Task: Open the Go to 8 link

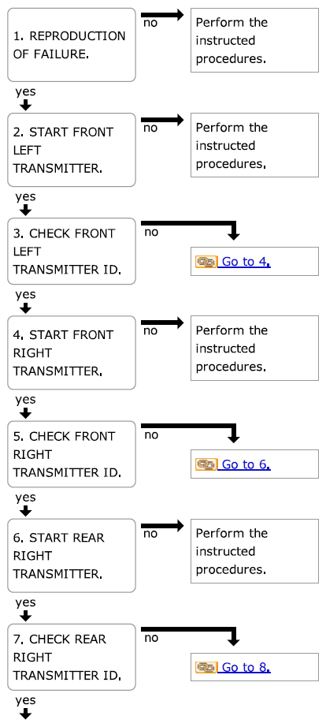Action: click(244, 668)
